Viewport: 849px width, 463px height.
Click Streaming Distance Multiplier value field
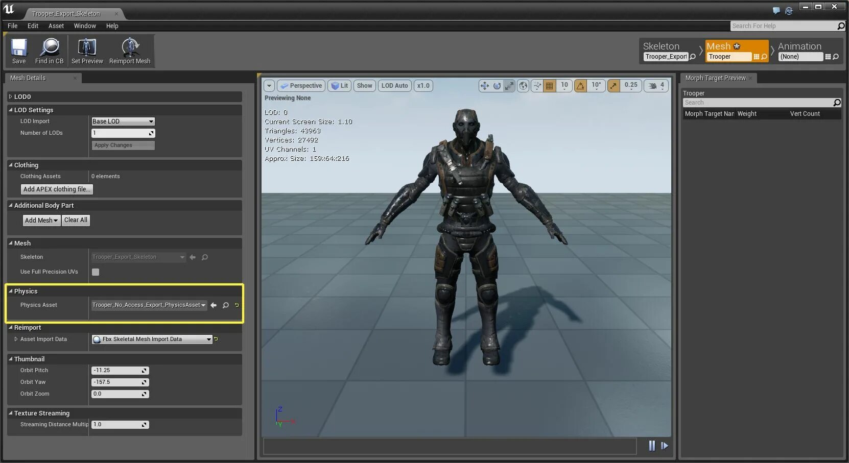[120, 425]
